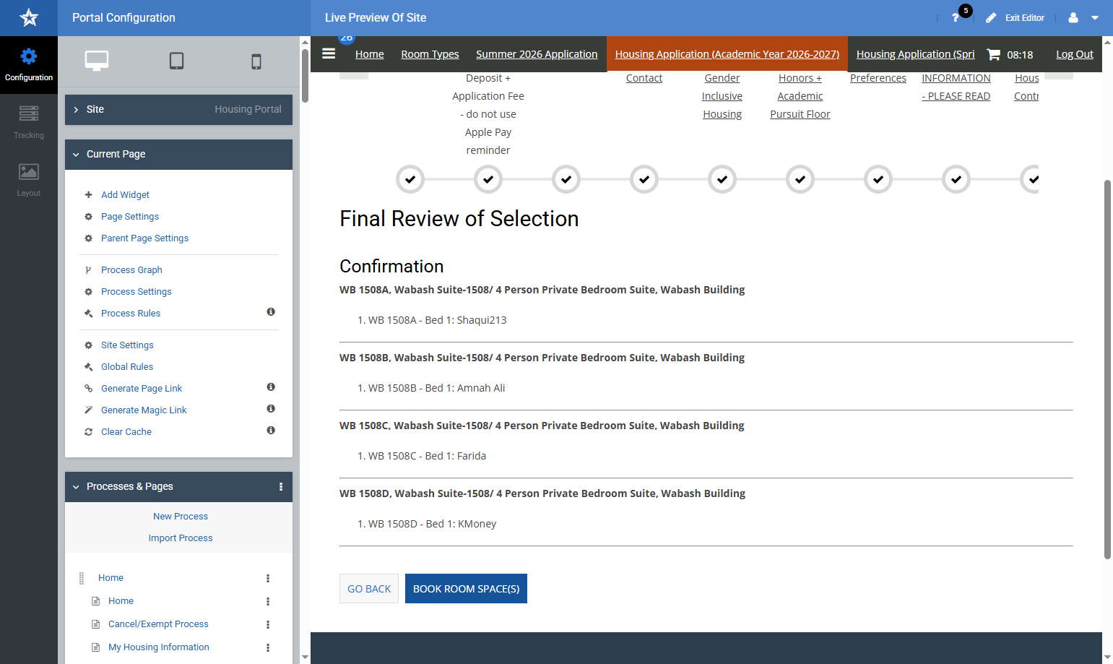
Task: Open the Room Types menu item
Action: [430, 54]
